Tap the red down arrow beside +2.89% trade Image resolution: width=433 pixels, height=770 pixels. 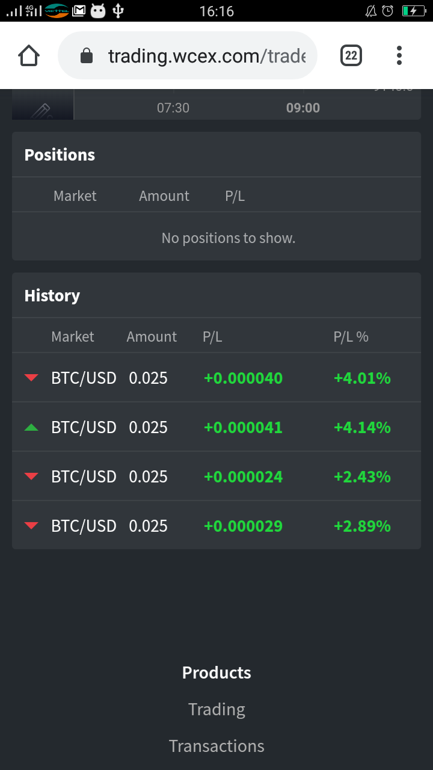tap(31, 526)
